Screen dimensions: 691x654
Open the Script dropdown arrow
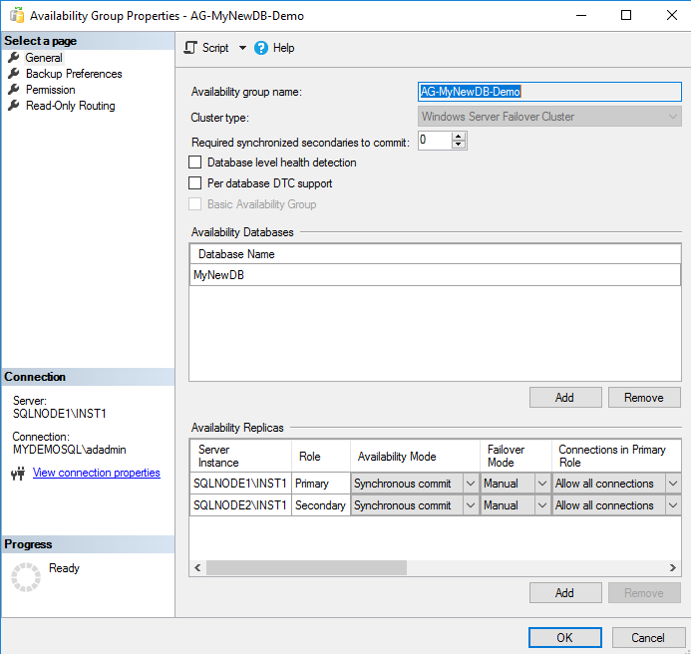tap(242, 48)
